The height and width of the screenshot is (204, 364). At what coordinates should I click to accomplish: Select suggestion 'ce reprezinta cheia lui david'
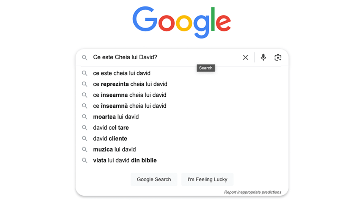pyautogui.click(x=130, y=84)
